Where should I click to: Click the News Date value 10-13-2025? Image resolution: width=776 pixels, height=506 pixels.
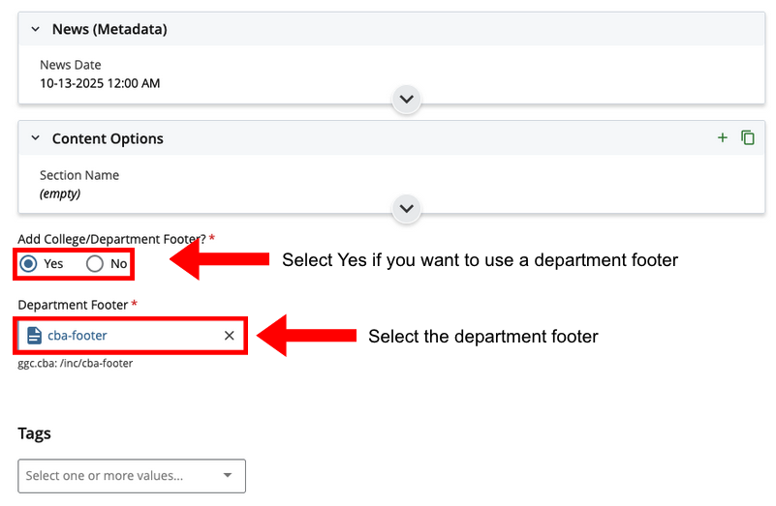click(x=100, y=83)
